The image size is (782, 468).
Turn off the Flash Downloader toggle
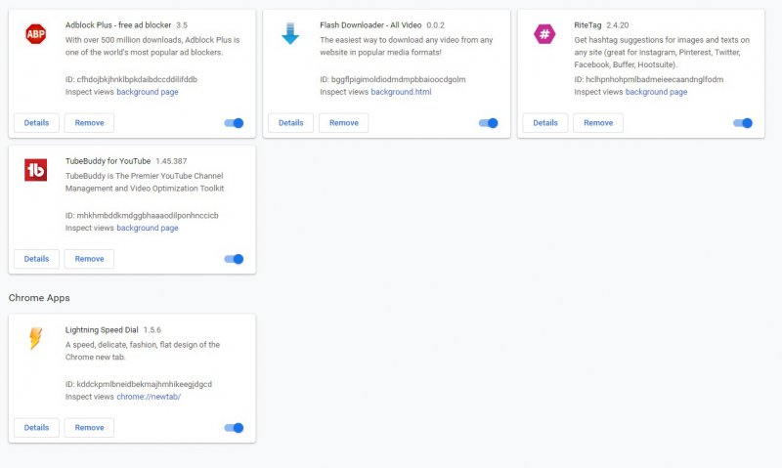pyautogui.click(x=489, y=123)
